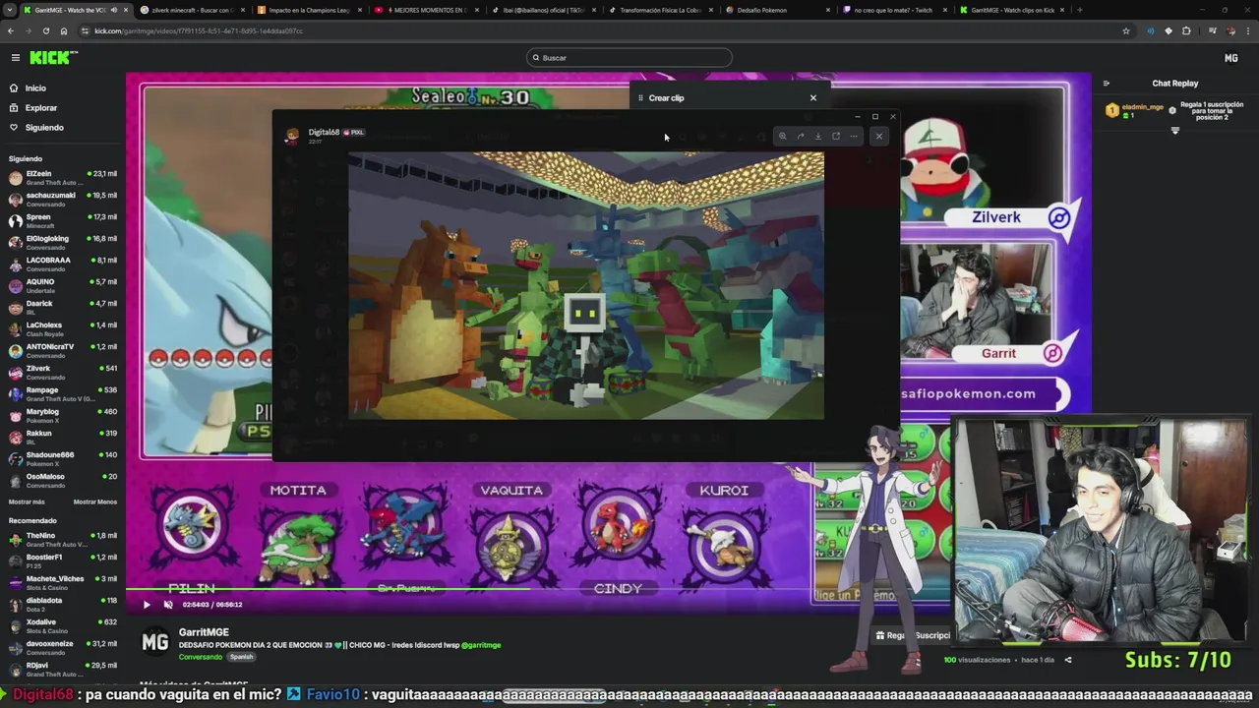Open the GarritMGE channel name link

(204, 632)
